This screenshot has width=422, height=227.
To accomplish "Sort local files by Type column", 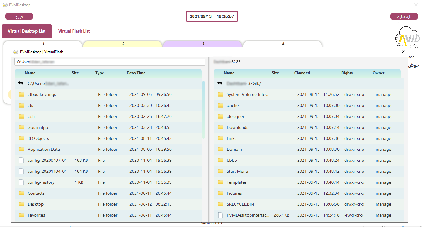I will click(100, 73).
